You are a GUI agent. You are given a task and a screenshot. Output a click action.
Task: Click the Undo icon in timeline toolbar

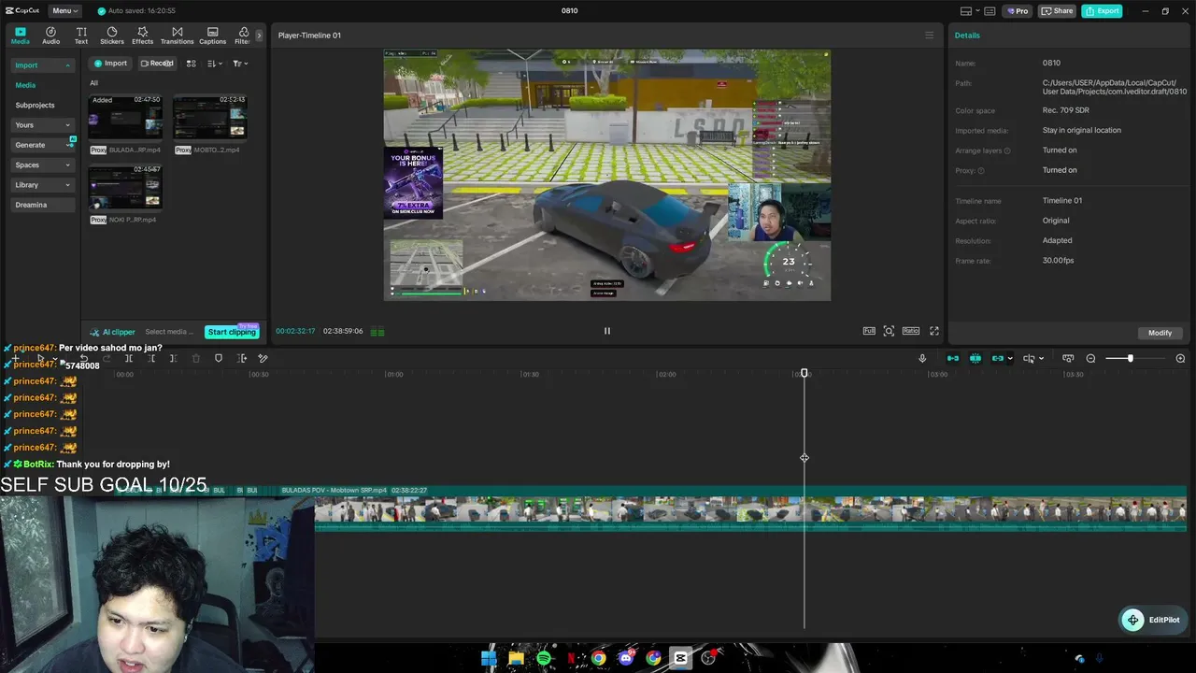[84, 358]
